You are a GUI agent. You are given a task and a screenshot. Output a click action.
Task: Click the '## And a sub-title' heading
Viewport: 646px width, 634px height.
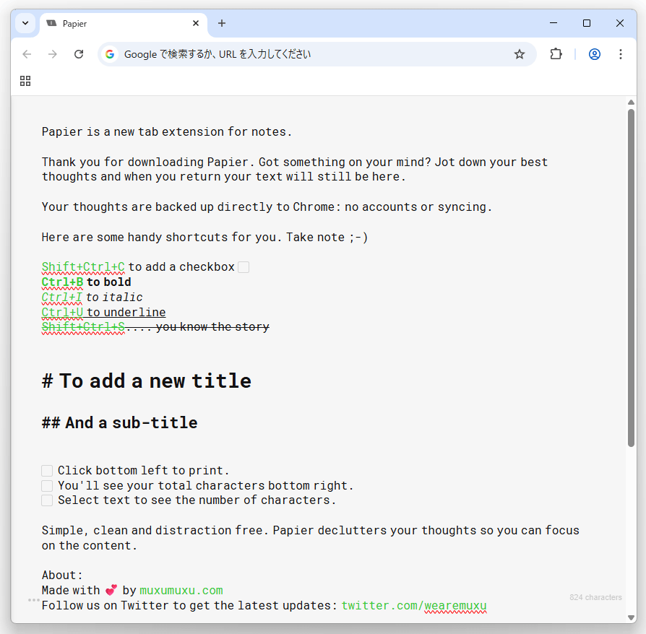point(119,423)
